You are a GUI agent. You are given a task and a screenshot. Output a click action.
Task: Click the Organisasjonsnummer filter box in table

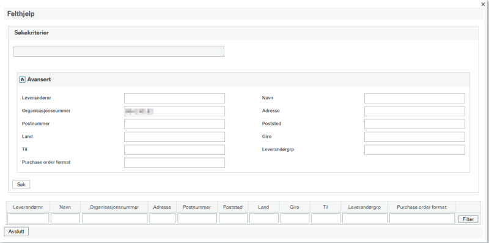[114, 219]
